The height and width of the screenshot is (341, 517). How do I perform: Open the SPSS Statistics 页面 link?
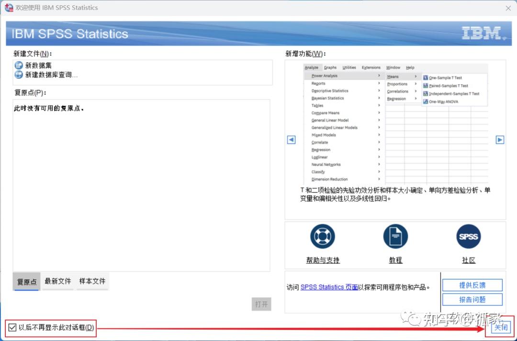coord(329,287)
